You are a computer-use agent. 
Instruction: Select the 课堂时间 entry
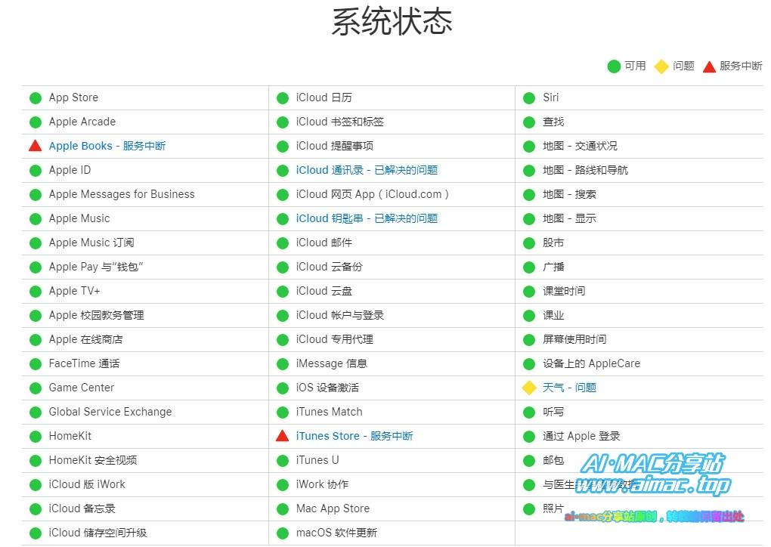click(564, 291)
